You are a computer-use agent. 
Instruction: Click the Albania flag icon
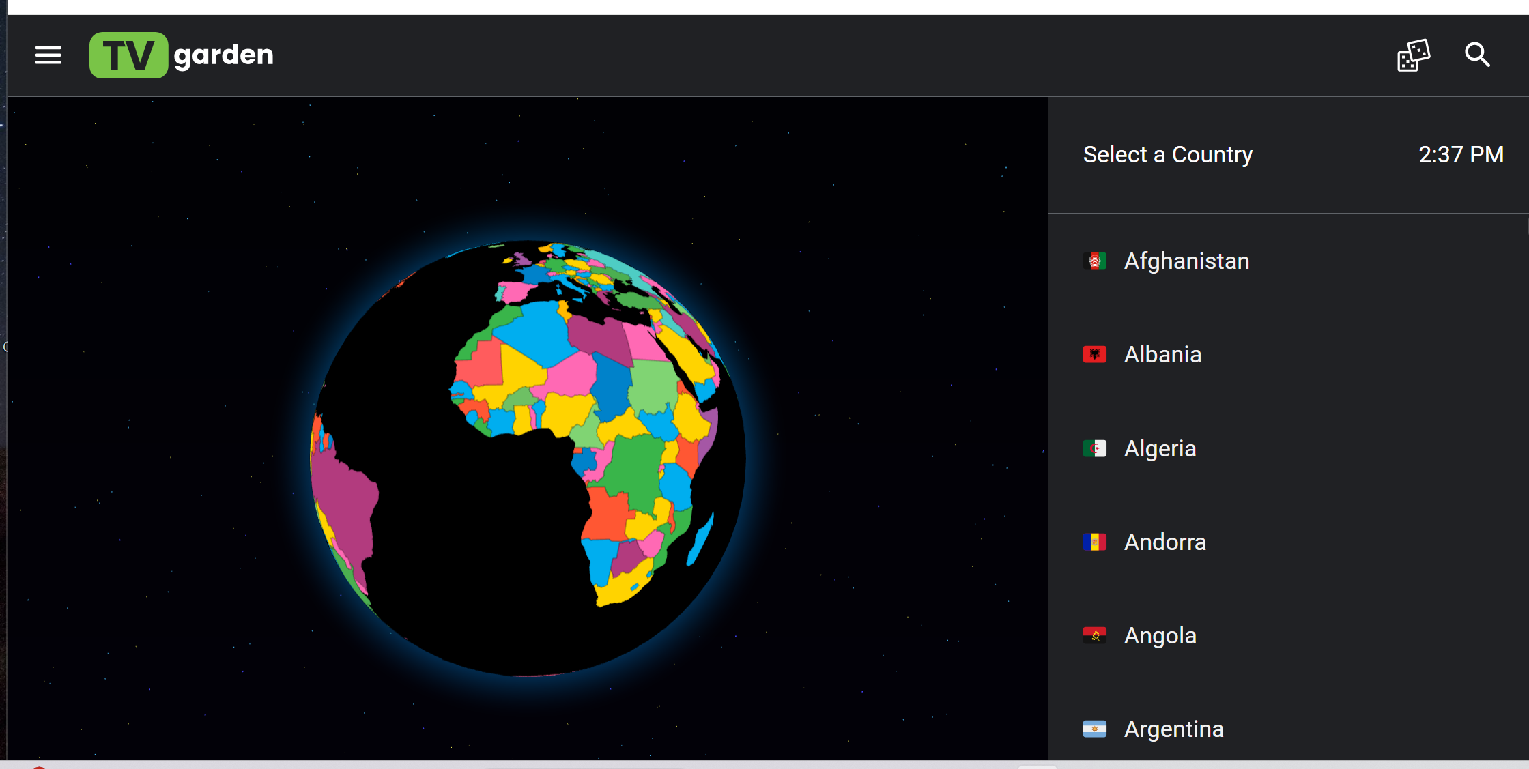click(x=1094, y=354)
